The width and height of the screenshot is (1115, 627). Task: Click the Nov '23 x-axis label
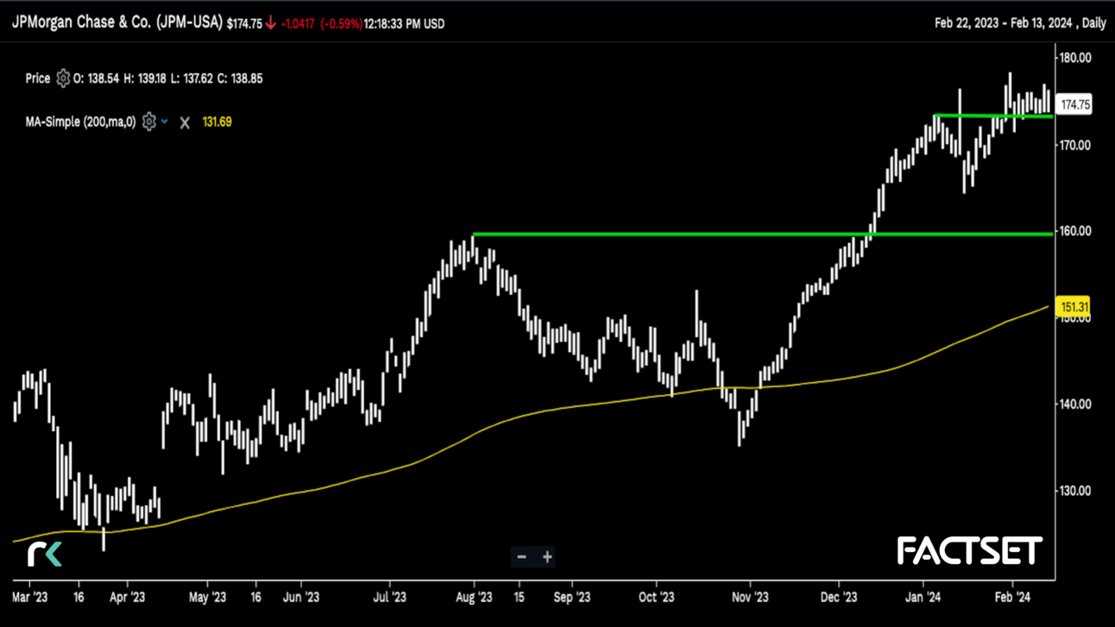750,597
